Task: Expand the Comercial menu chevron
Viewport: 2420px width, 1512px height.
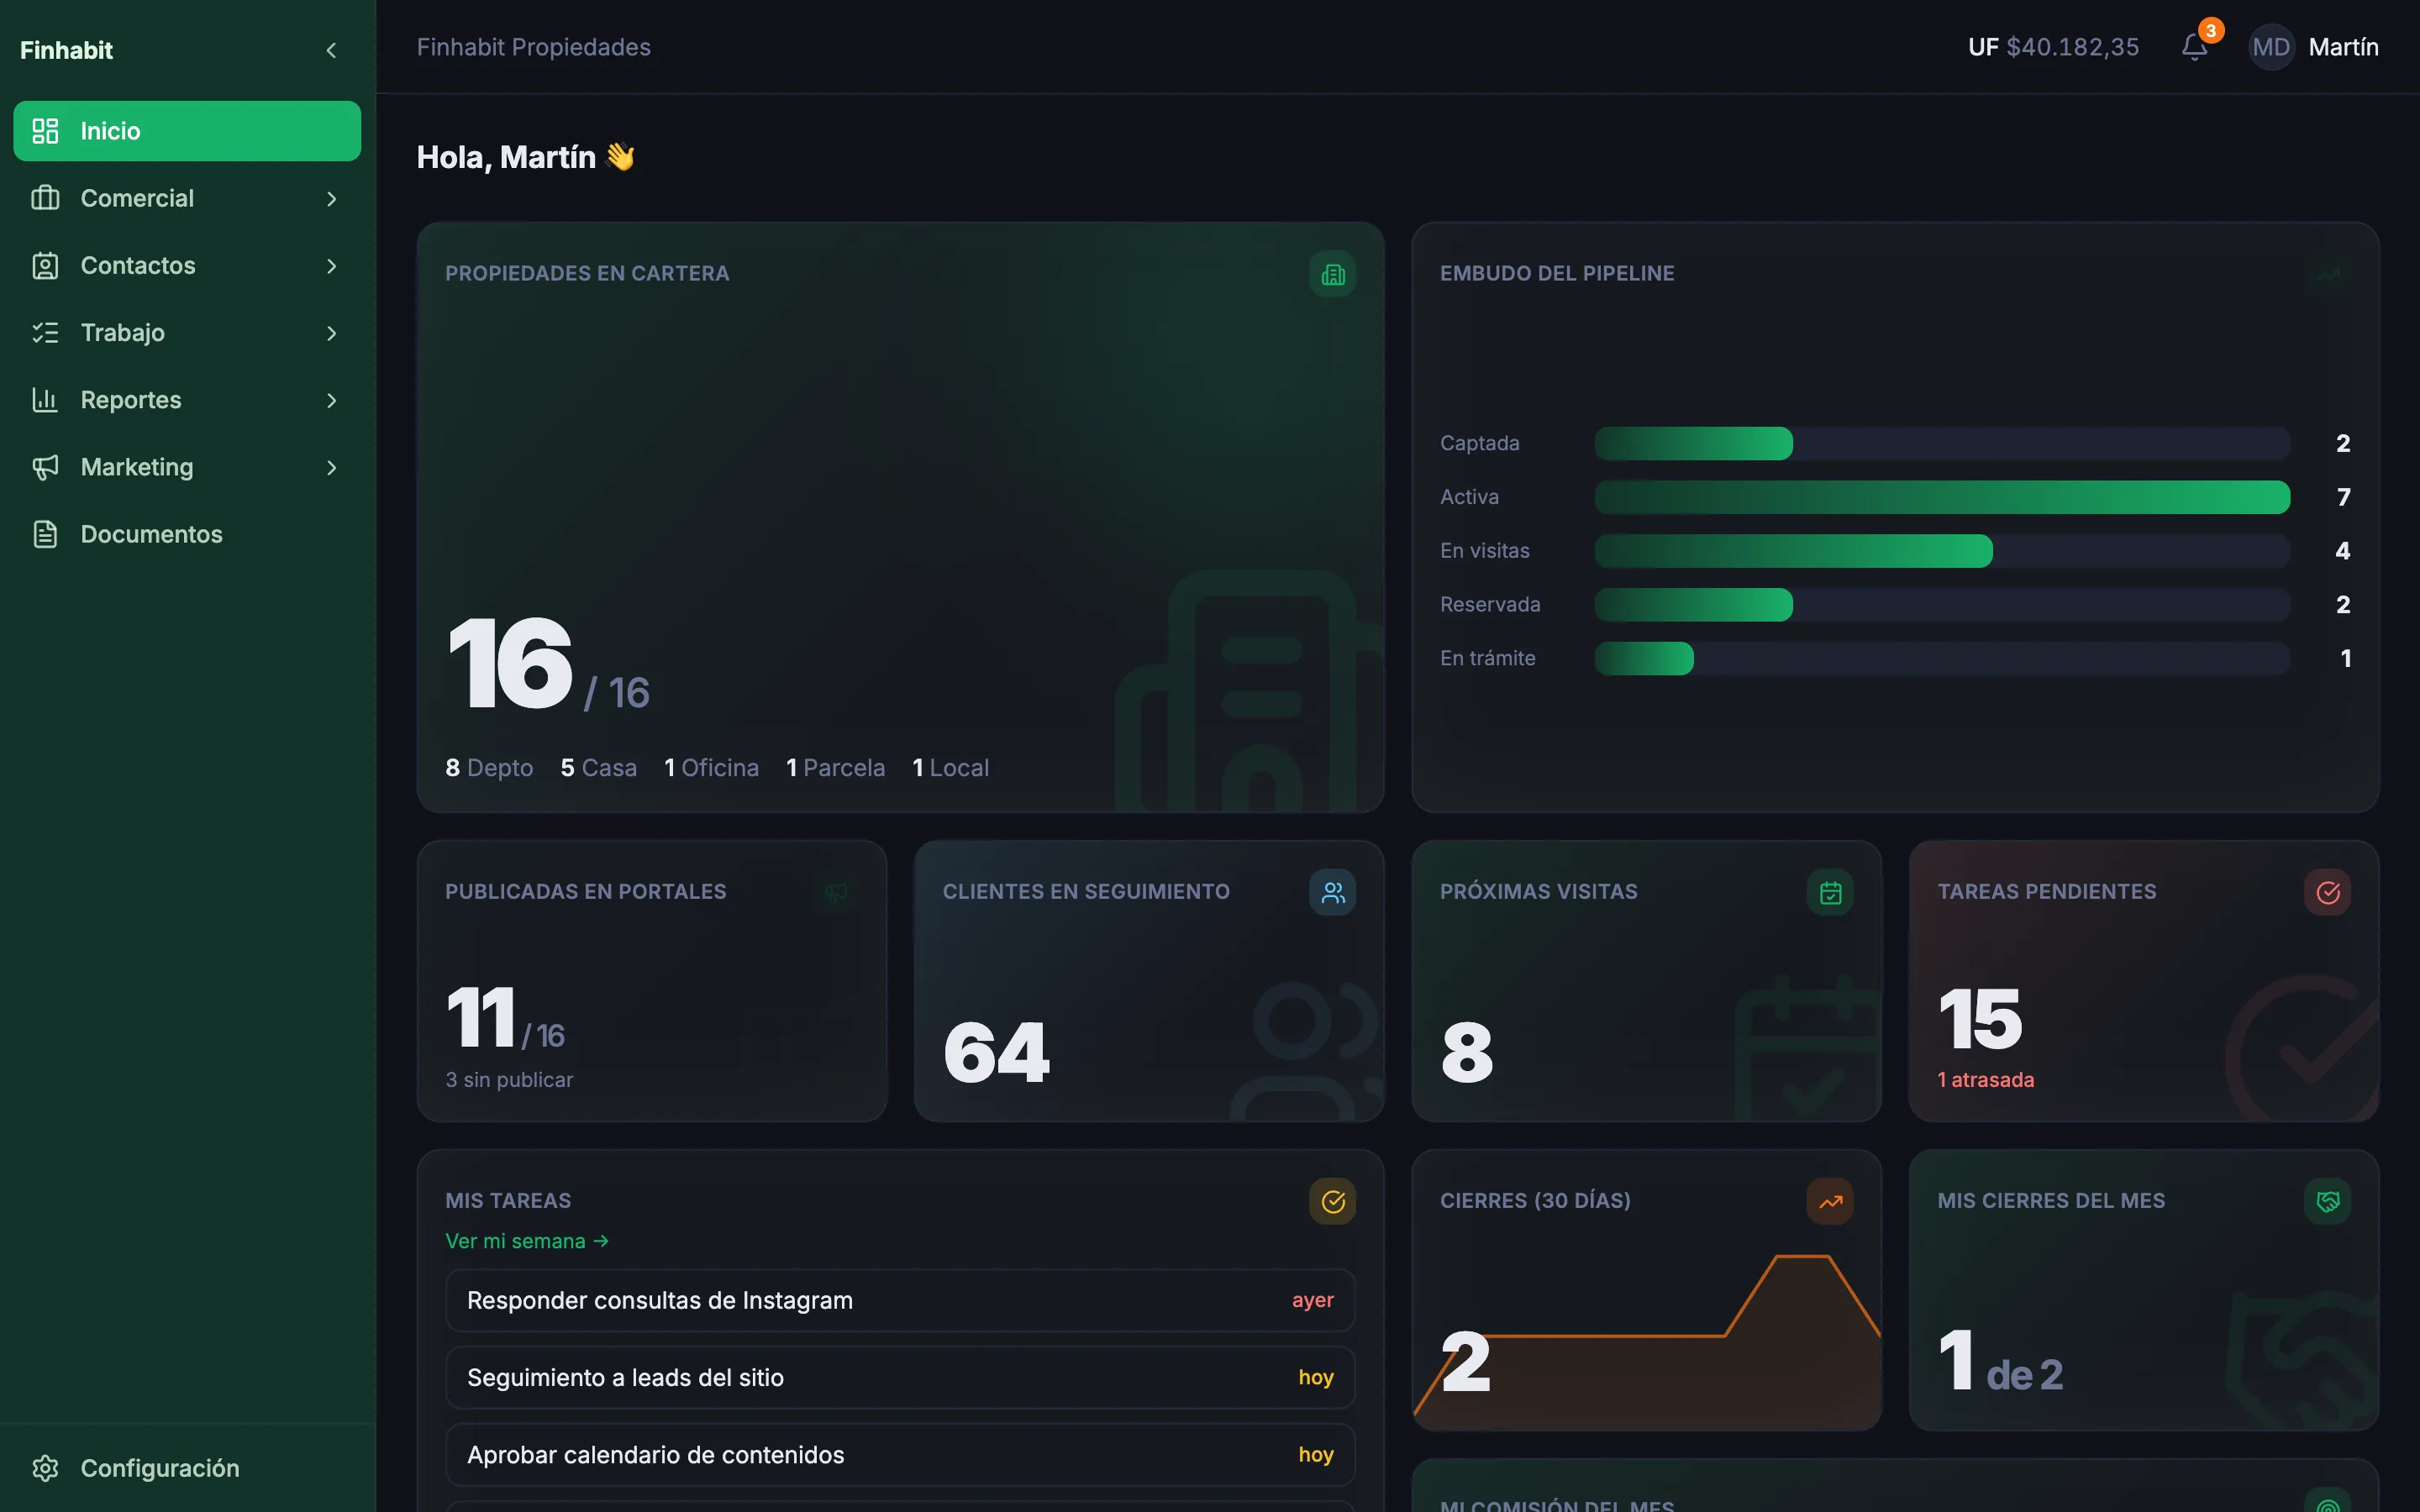Action: pyautogui.click(x=331, y=199)
